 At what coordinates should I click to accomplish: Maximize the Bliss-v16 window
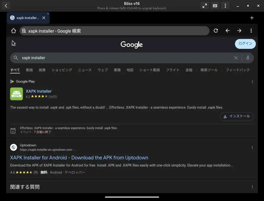pos(248,6)
